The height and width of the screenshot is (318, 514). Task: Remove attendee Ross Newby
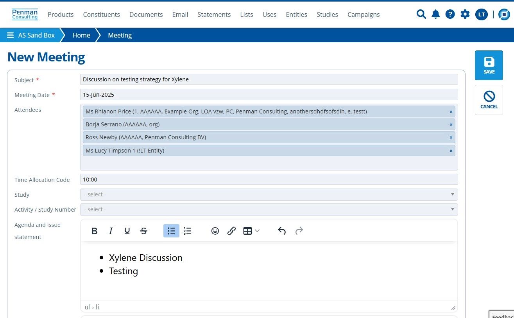(451, 137)
